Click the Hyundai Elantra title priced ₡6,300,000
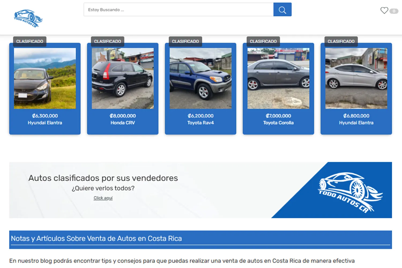The image size is (402, 268). (45, 123)
